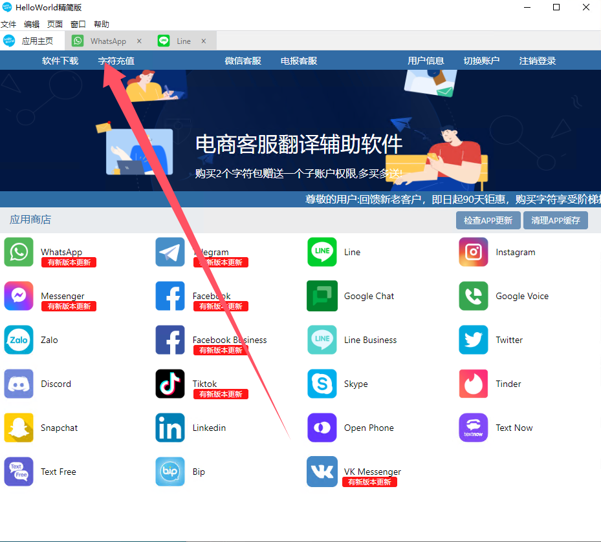601x542 pixels.
Task: Open the Discord app icon
Action: click(x=18, y=384)
